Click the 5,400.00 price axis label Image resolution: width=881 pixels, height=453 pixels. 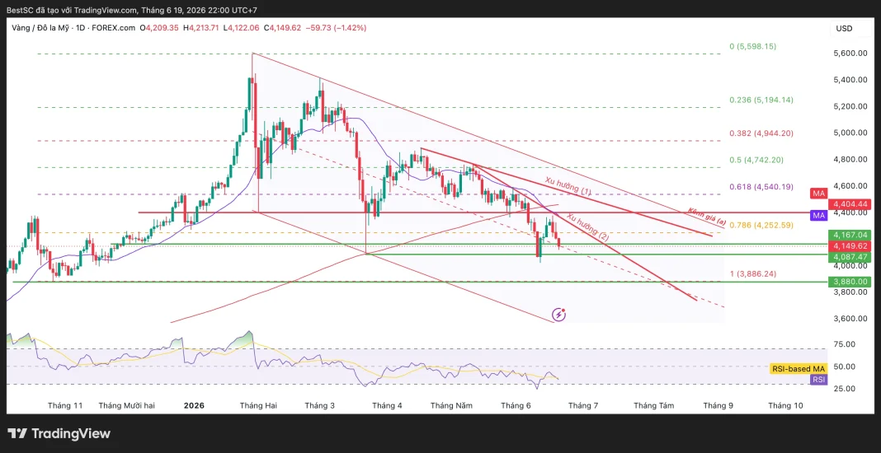[x=850, y=80]
